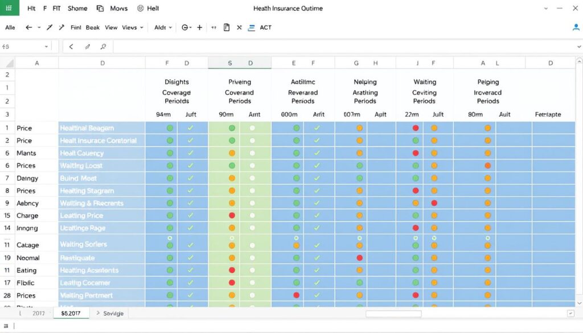Click the ACT button in the toolbar

pyautogui.click(x=265, y=27)
